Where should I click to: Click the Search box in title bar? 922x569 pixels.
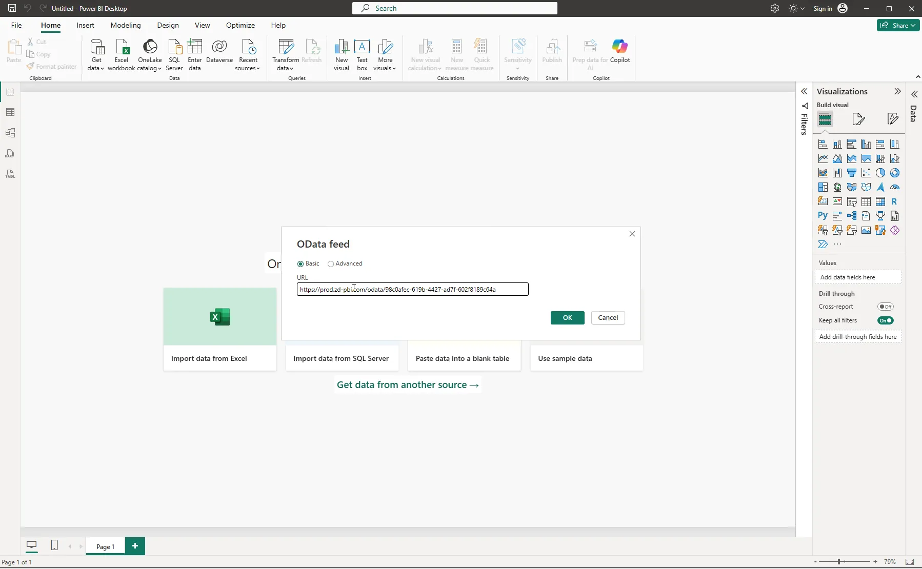pos(455,8)
